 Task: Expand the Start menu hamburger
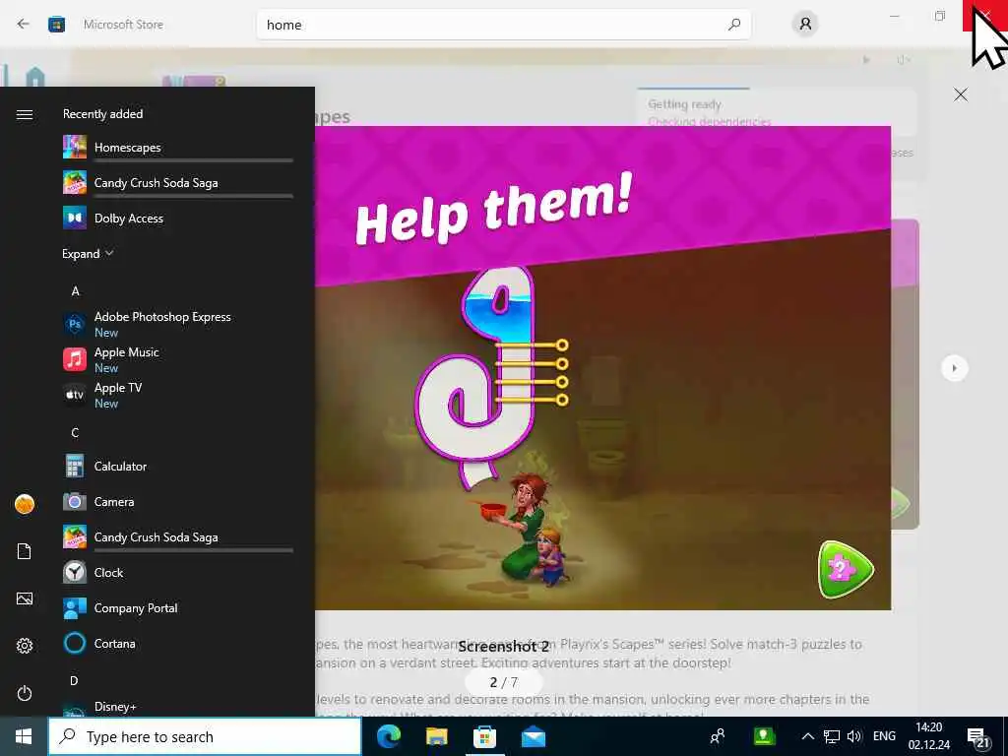coord(25,114)
